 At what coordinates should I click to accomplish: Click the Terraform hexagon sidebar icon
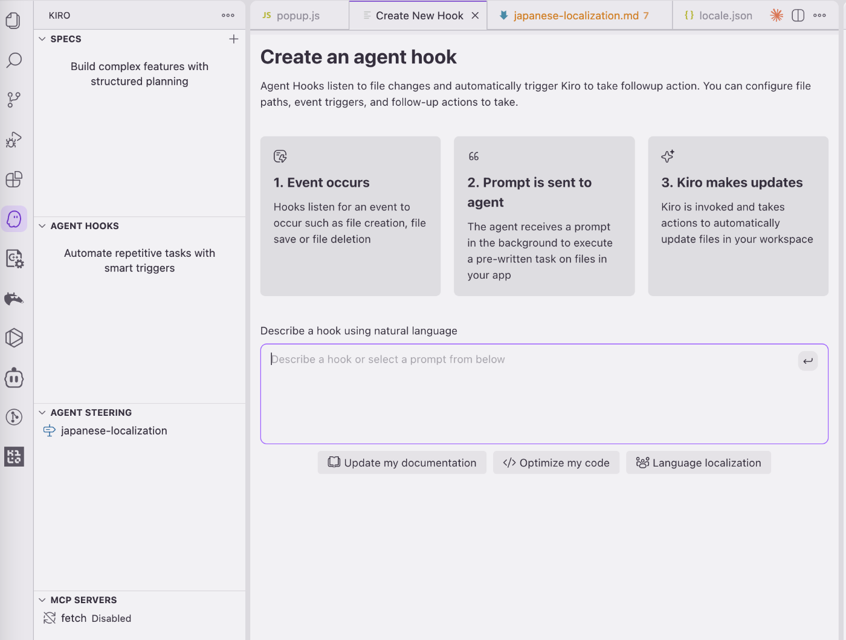(14, 338)
